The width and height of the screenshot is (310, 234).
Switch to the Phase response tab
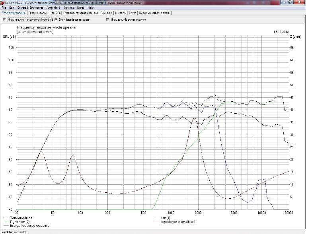[37, 13]
